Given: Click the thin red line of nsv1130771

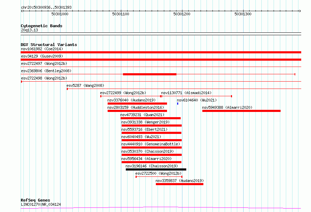Looking at the screenshot, I should tap(196, 96).
